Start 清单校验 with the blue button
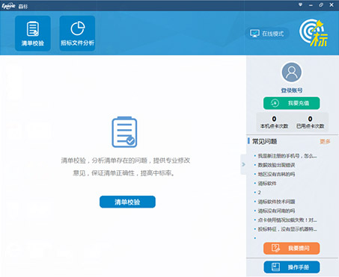 pyautogui.click(x=127, y=202)
